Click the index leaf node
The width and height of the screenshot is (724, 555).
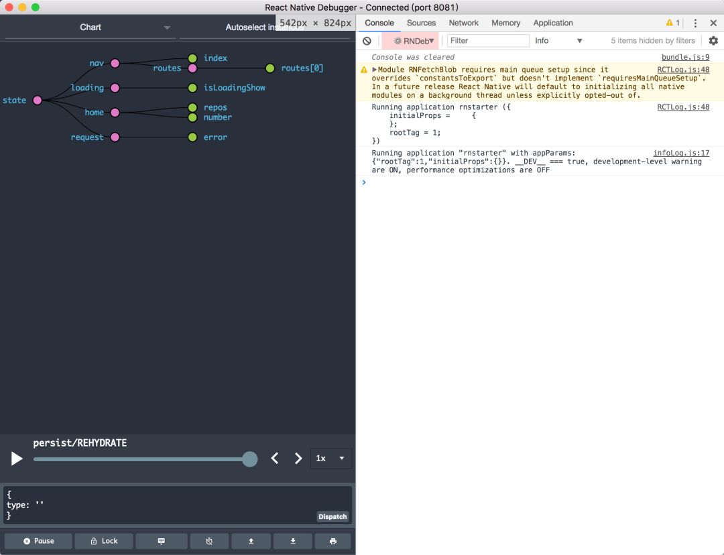[192, 58]
